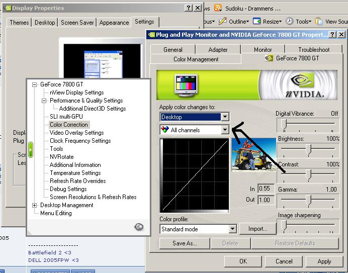The width and height of the screenshot is (348, 273).
Task: Click the Save As... button
Action: click(x=185, y=243)
